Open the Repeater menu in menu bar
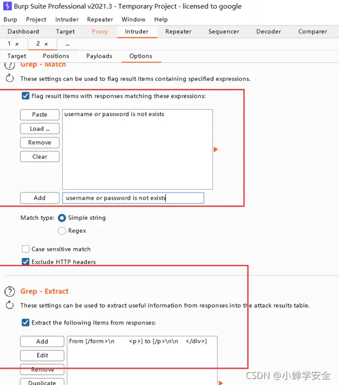This screenshot has width=339, height=385. [100, 20]
